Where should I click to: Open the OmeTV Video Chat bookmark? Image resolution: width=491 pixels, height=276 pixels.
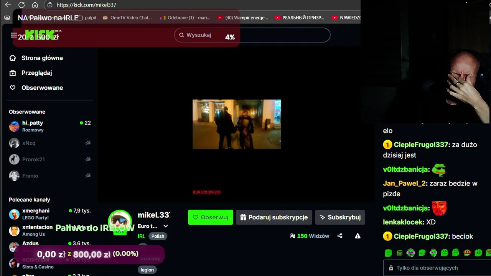coord(127,18)
